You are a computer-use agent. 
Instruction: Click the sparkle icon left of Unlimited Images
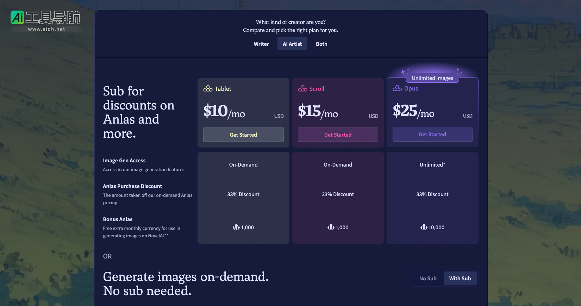click(x=404, y=72)
